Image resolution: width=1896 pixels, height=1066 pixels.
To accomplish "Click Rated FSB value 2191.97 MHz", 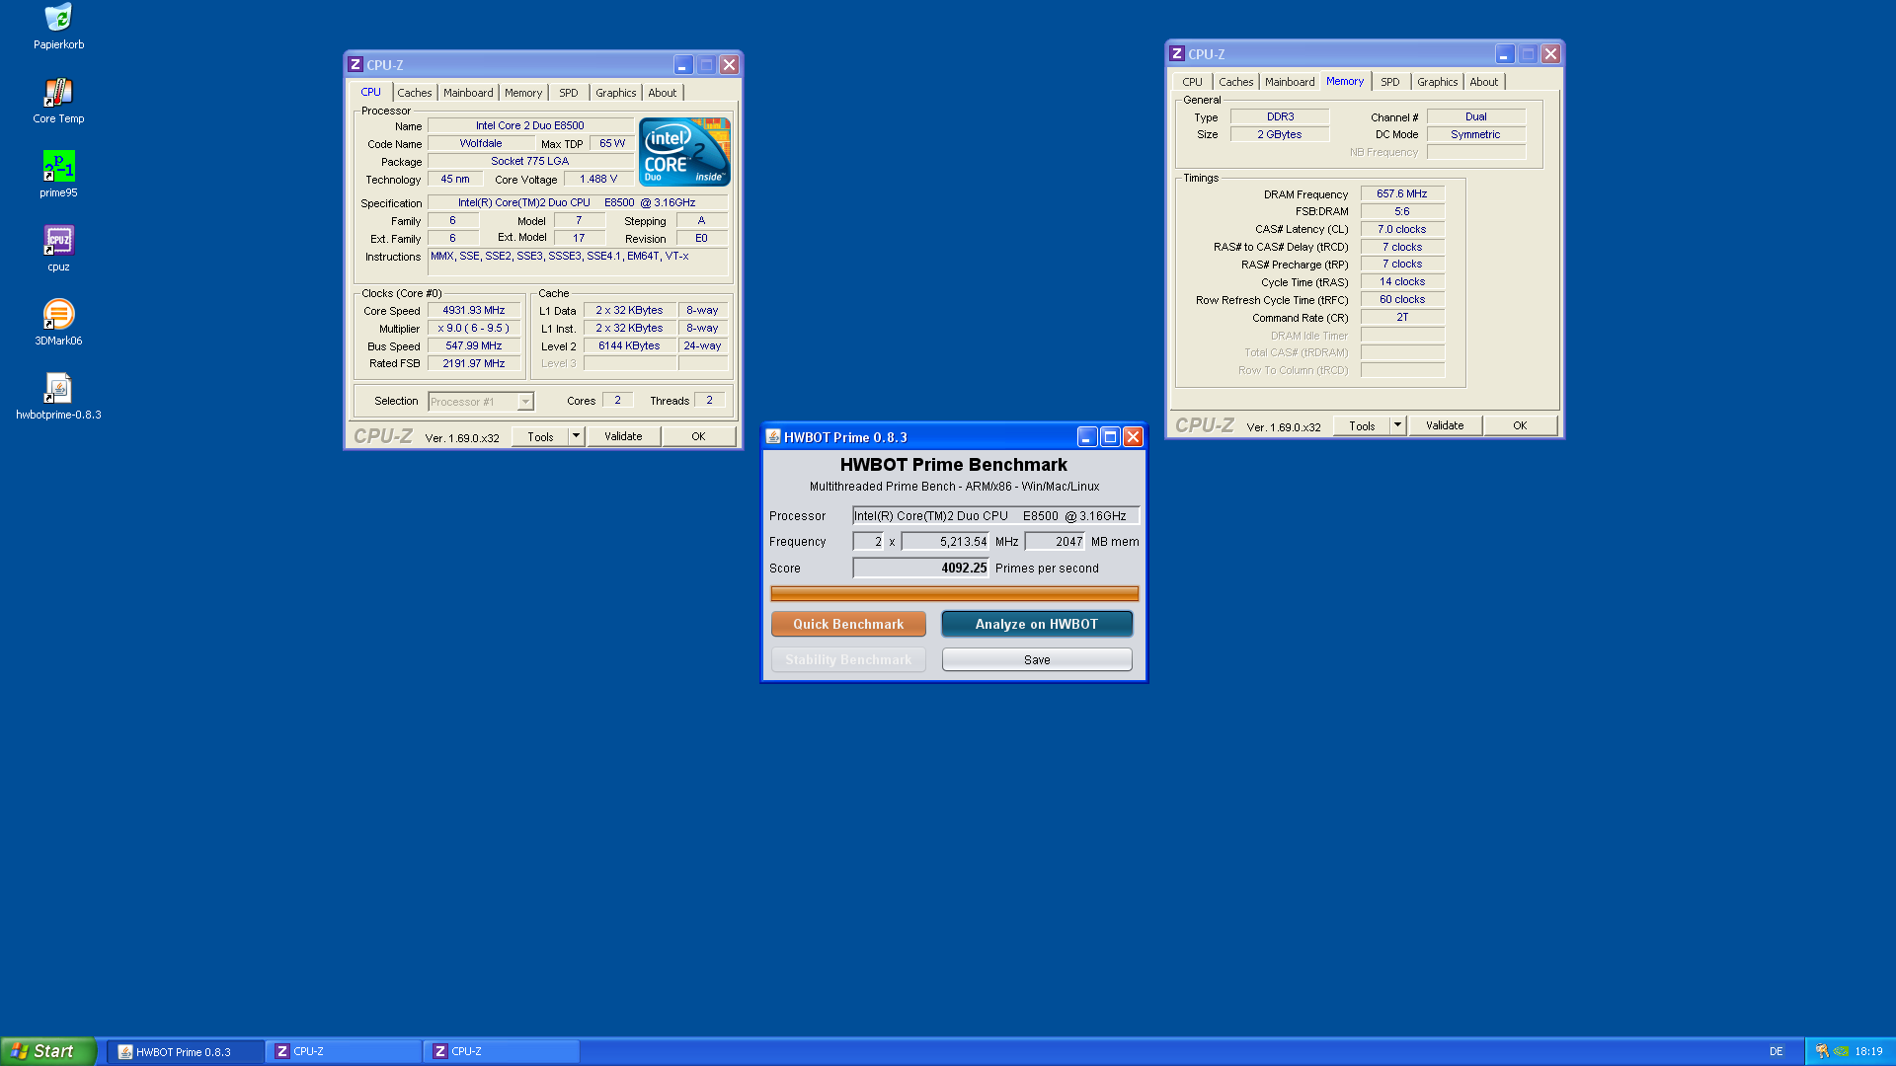I will (474, 363).
